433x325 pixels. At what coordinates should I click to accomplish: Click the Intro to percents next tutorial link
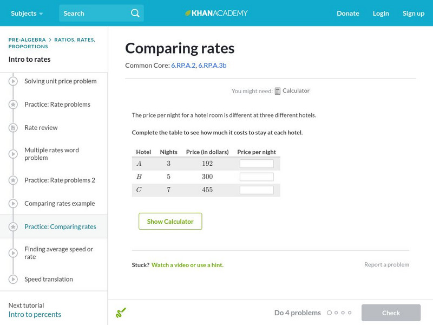(35, 314)
